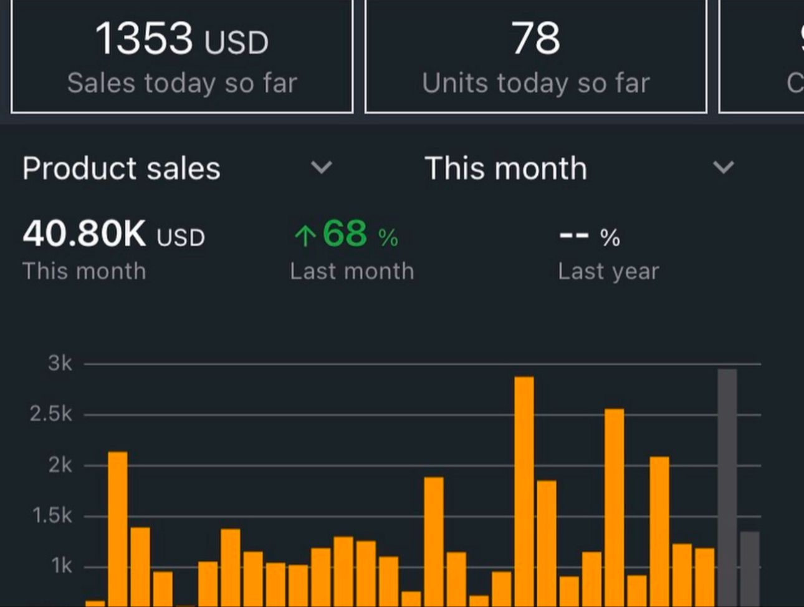Click the 3k y-axis label
Image resolution: width=804 pixels, height=607 pixels.
click(60, 363)
